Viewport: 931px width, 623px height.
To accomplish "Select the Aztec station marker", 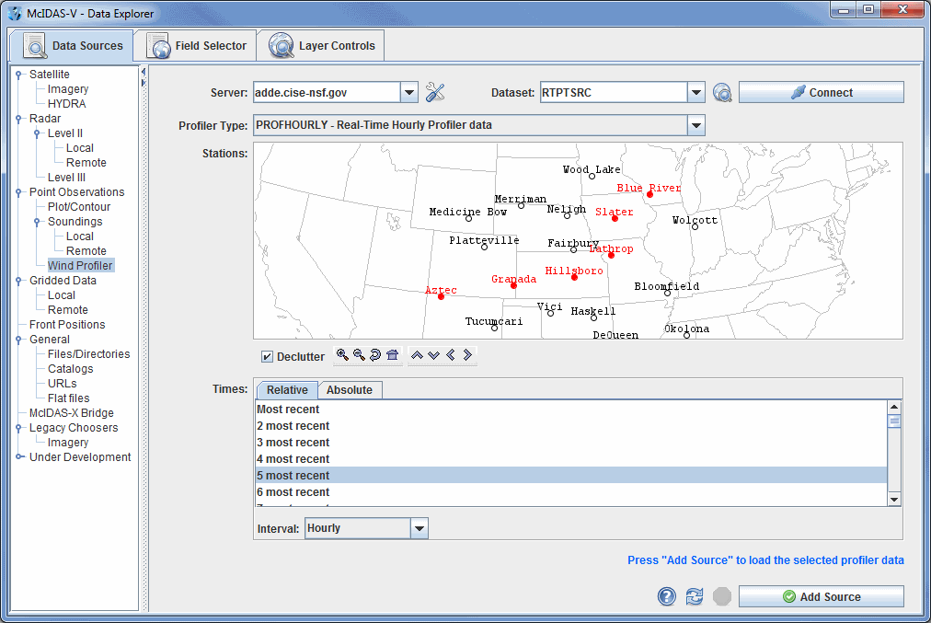I will pos(441,296).
